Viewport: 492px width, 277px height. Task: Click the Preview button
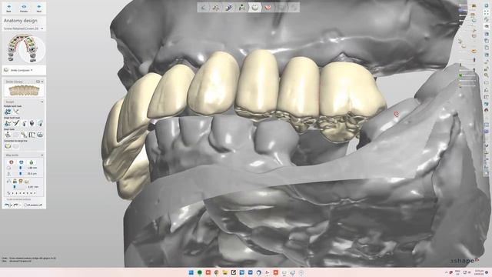point(24,8)
